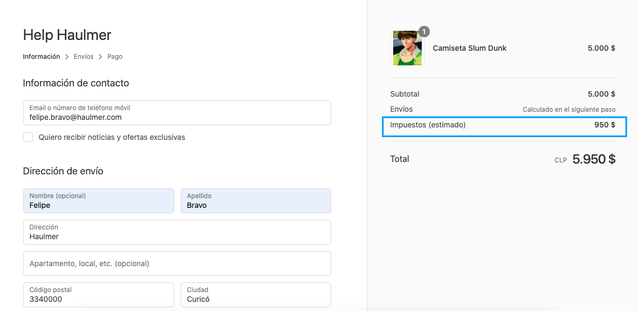Click the total amount 5.950 $
The height and width of the screenshot is (311, 638).
click(594, 159)
